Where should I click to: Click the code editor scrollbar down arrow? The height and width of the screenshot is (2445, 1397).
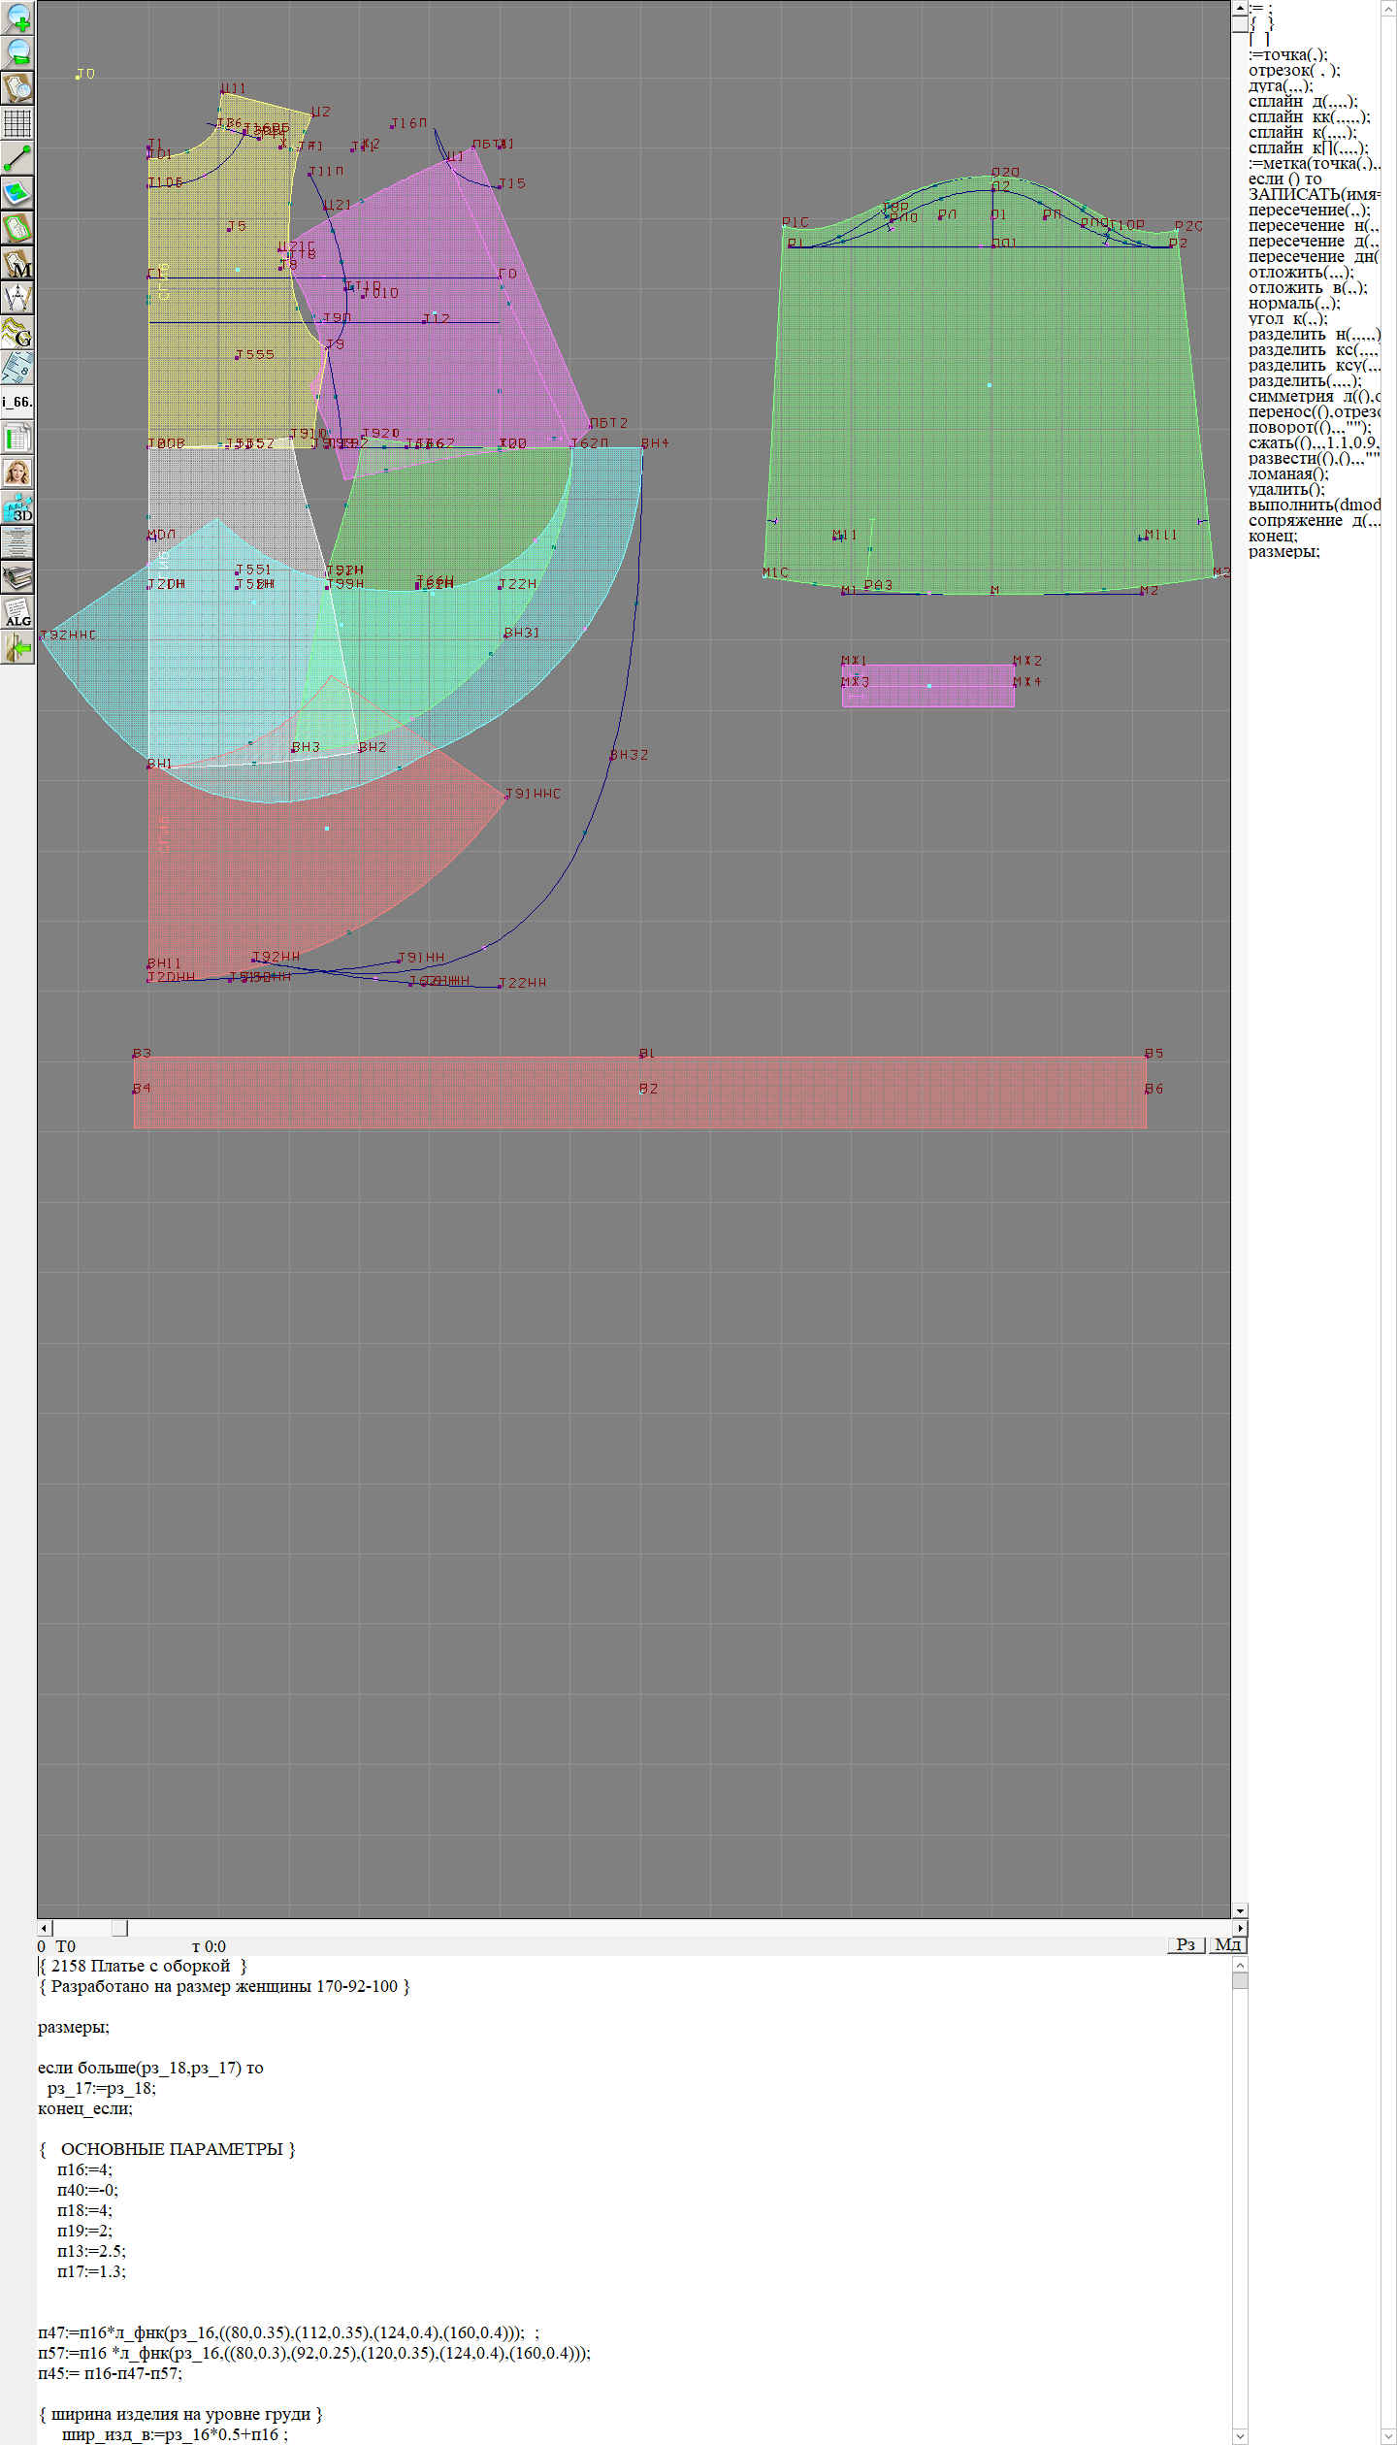(1239, 2436)
